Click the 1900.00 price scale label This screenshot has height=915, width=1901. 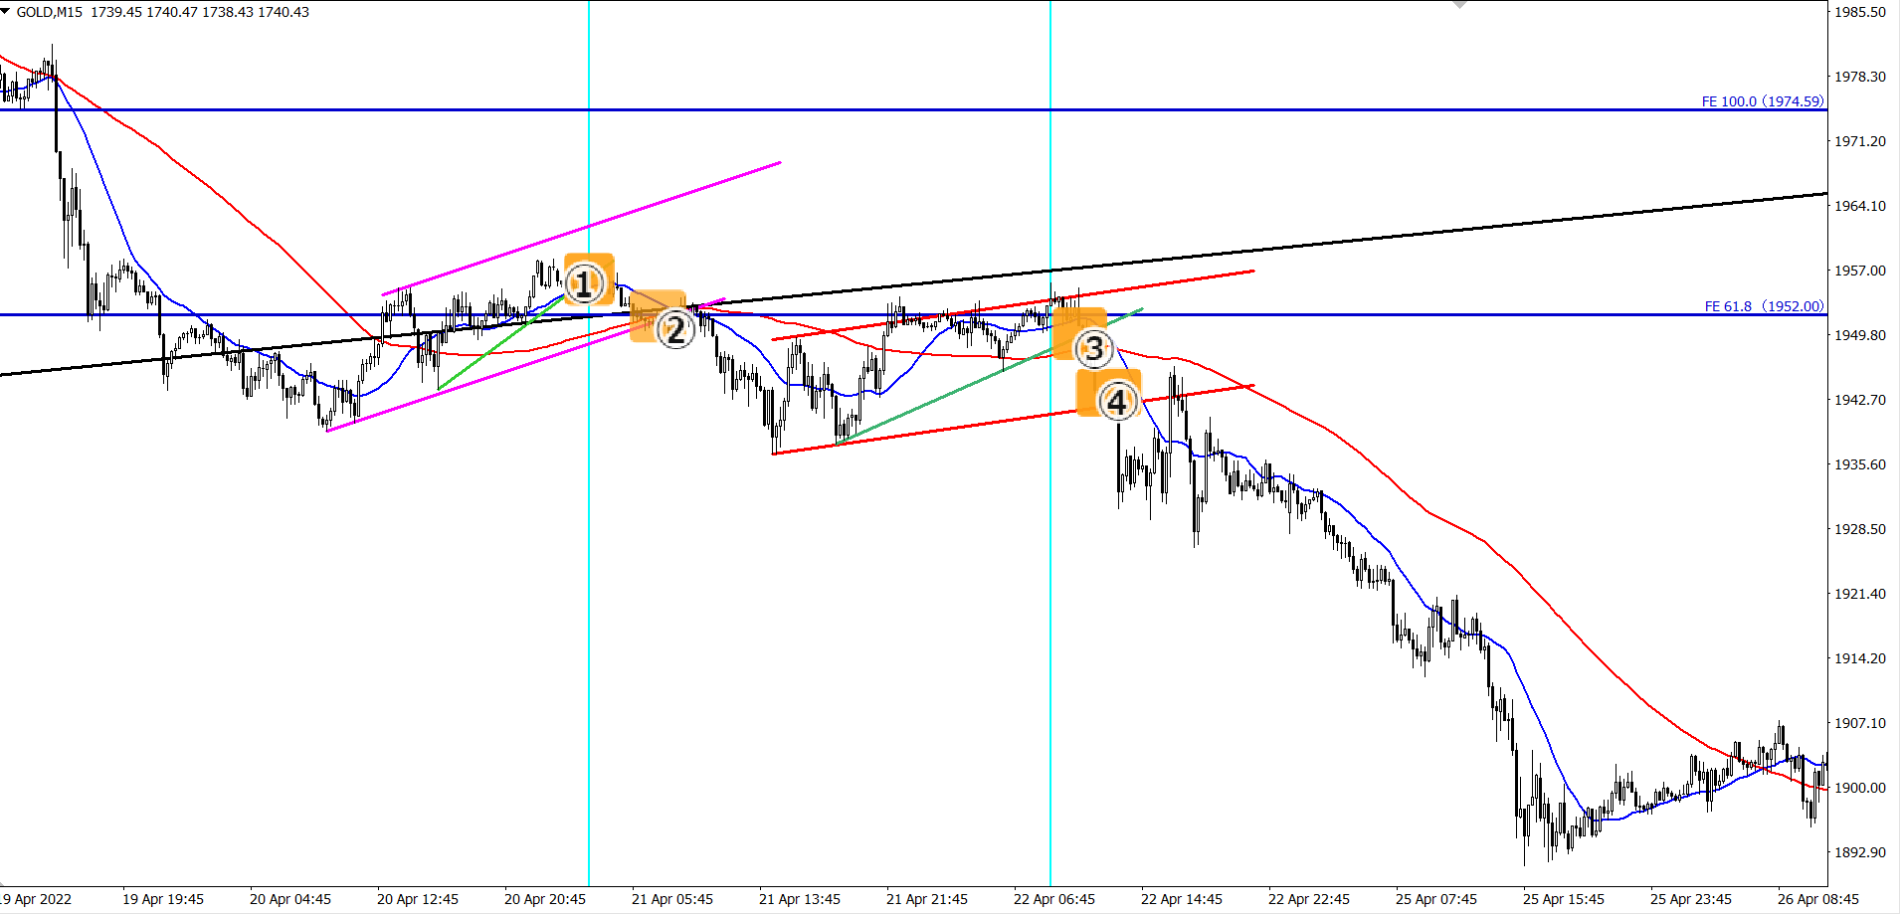tap(1860, 788)
